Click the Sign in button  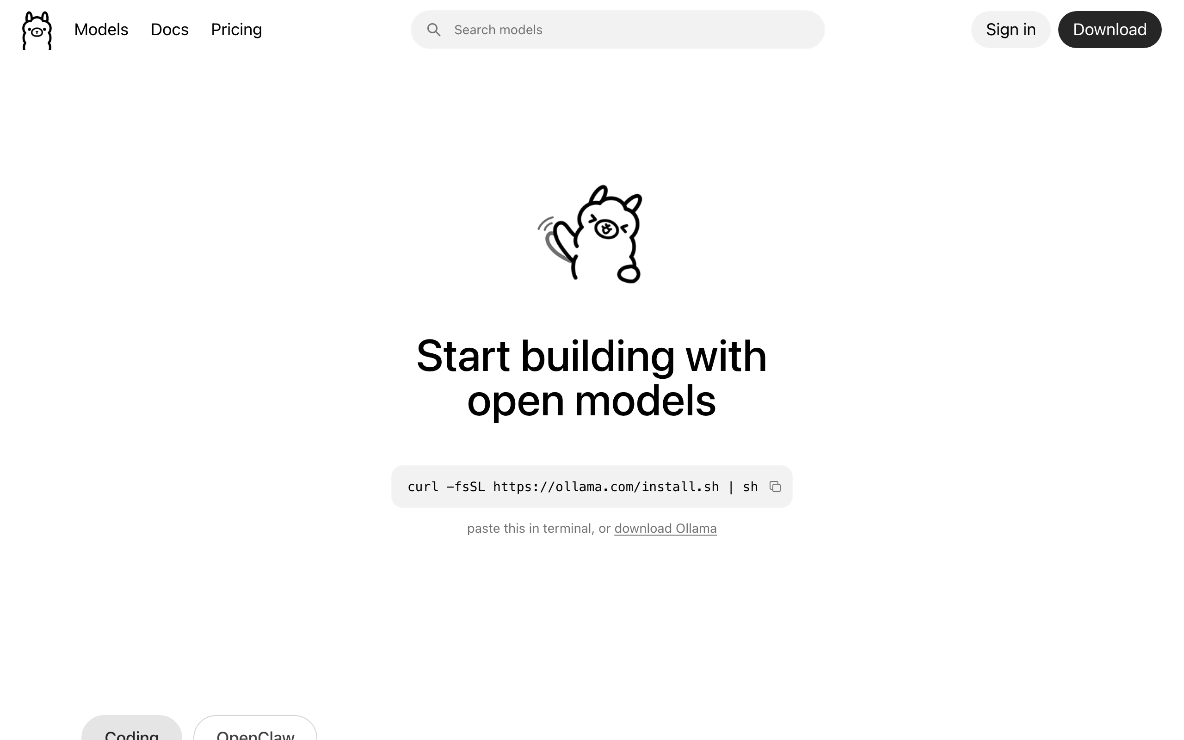(1010, 30)
